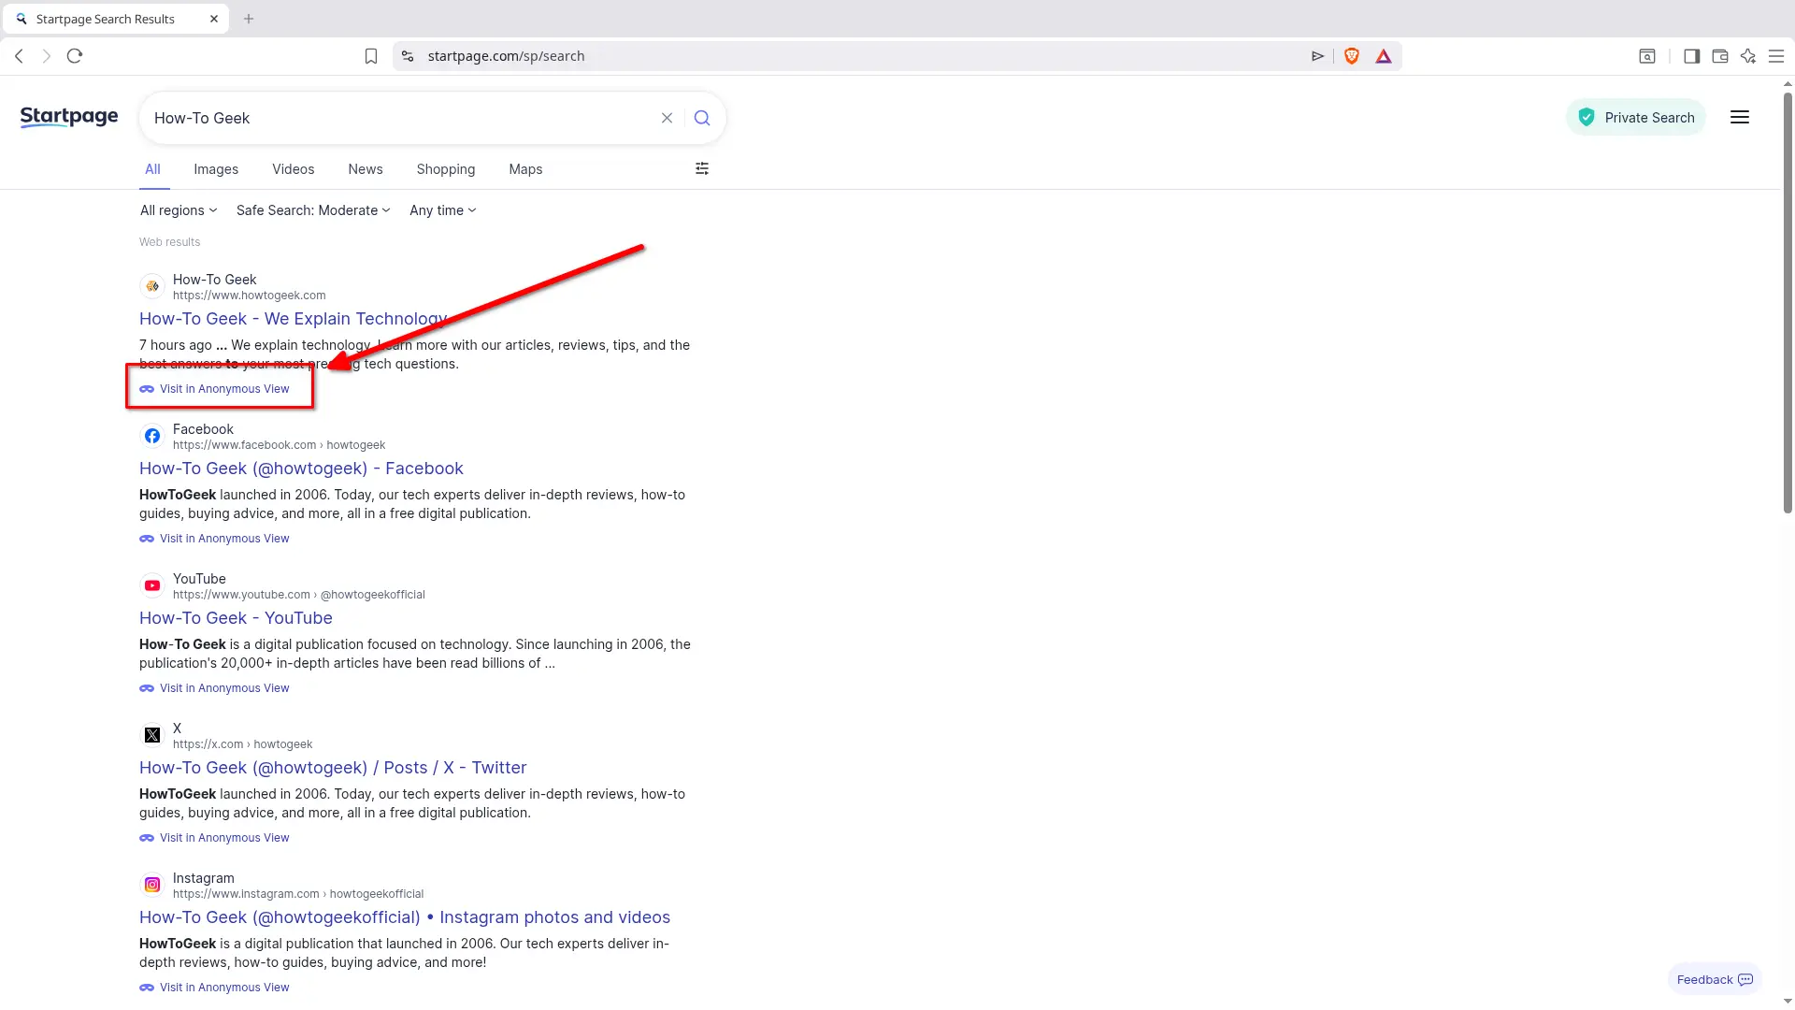Screen dimensions: 1795x1010
Task: Click the browser forward arrow
Action: pyautogui.click(x=47, y=56)
